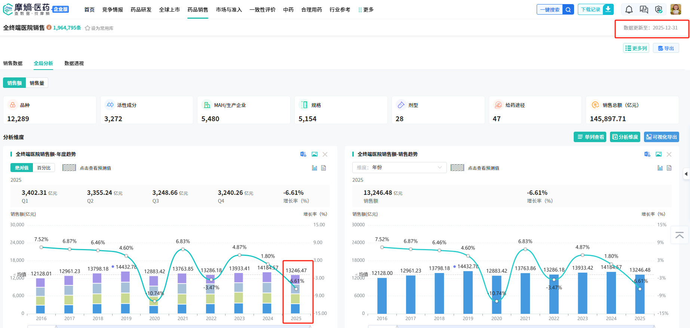
Task: Toggle left chart to 百分比 mode
Action: pyautogui.click(x=44, y=168)
